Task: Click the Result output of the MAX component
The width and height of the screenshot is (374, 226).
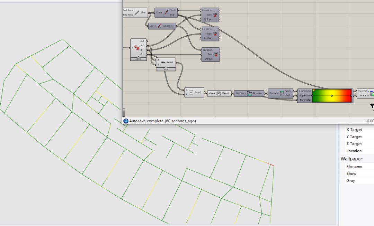Action: (170, 62)
